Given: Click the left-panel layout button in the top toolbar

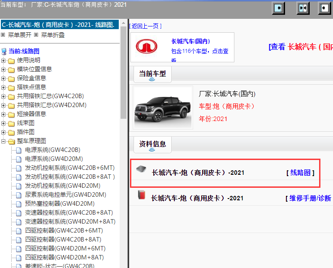Looking at the screenshot, I should (278, 8).
